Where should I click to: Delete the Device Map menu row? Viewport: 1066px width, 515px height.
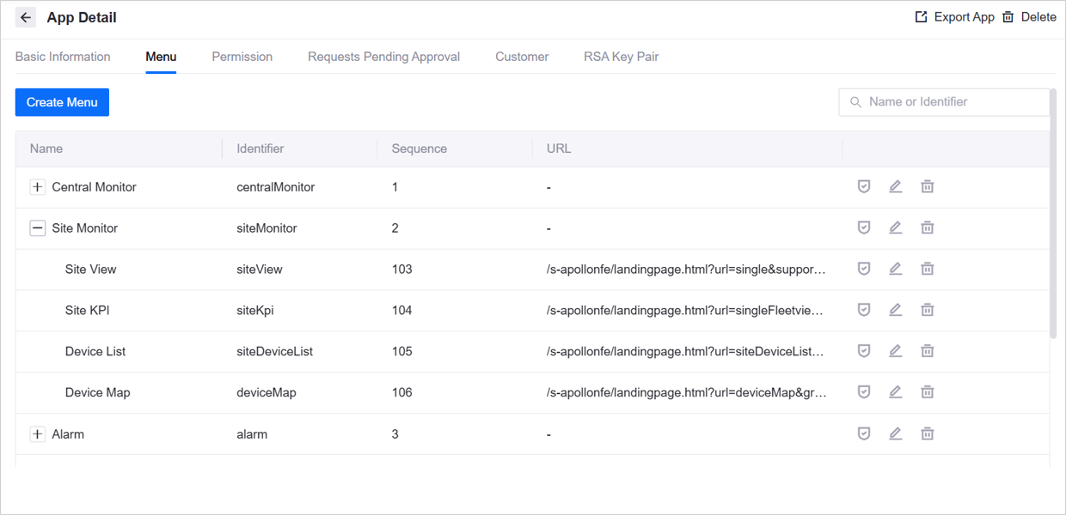(927, 392)
